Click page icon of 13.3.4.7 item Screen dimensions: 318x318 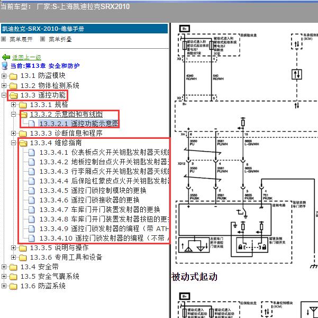32,210
